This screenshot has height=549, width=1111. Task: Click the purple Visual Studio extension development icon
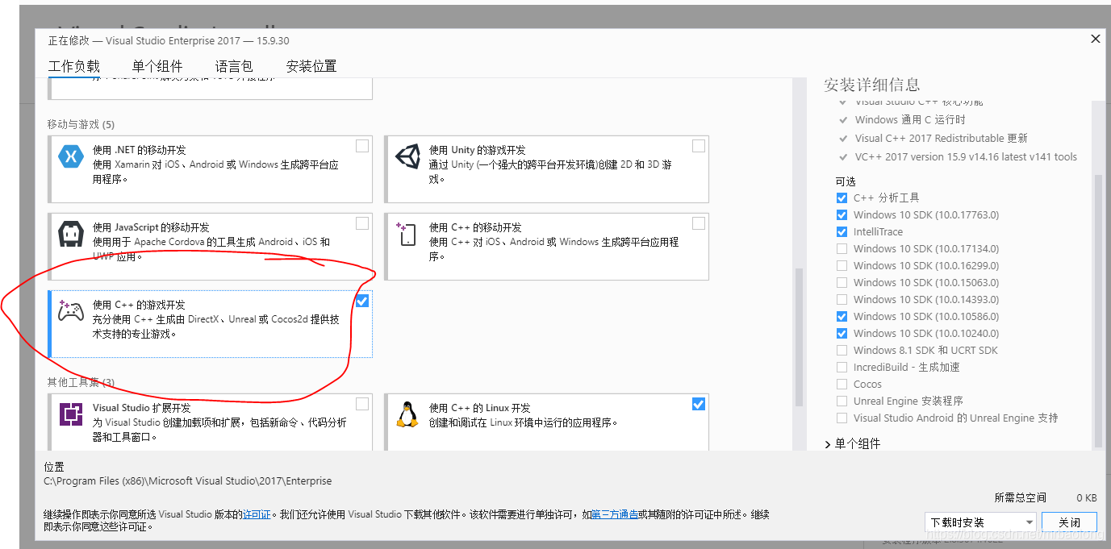(x=72, y=414)
